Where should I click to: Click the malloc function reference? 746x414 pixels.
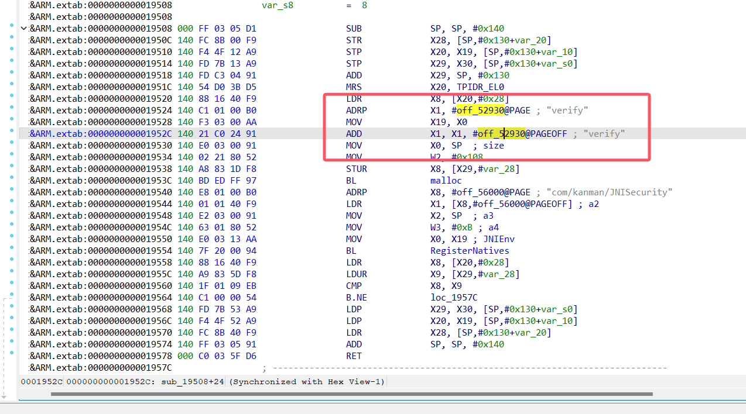[x=446, y=181]
